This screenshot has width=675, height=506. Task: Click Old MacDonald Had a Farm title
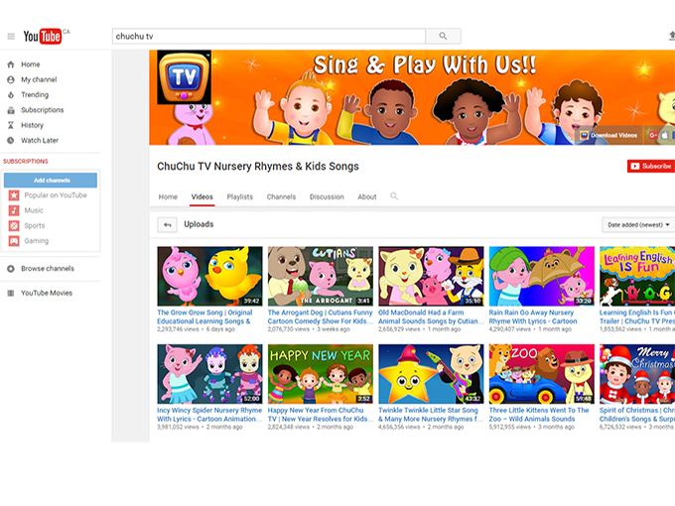coord(431,317)
